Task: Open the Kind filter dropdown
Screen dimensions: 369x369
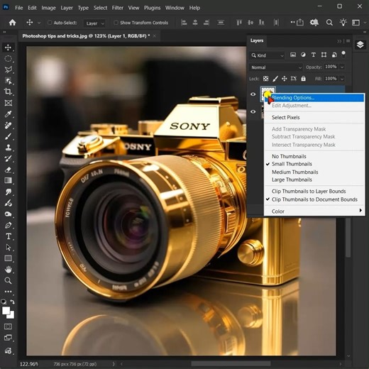Action: click(x=267, y=55)
